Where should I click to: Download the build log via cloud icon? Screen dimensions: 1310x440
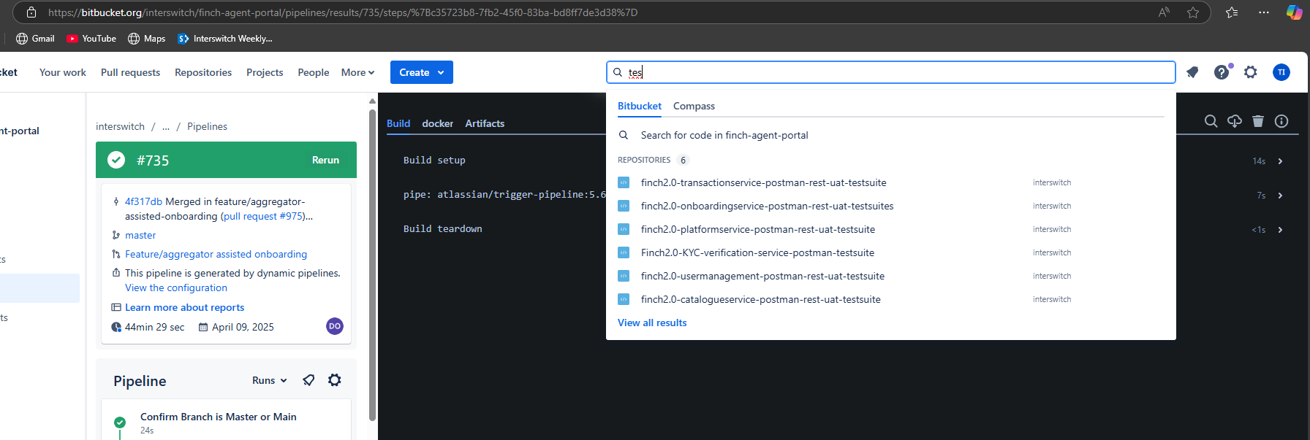1234,121
